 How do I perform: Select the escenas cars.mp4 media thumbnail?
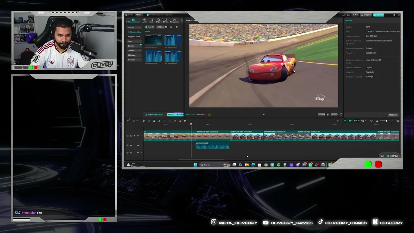click(x=153, y=40)
